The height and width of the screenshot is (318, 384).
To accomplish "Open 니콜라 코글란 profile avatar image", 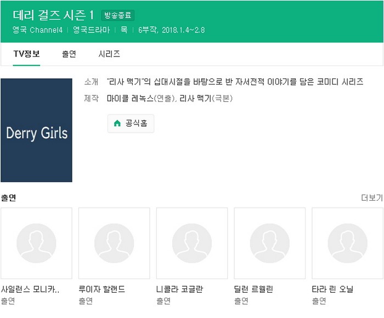I will (x=192, y=243).
